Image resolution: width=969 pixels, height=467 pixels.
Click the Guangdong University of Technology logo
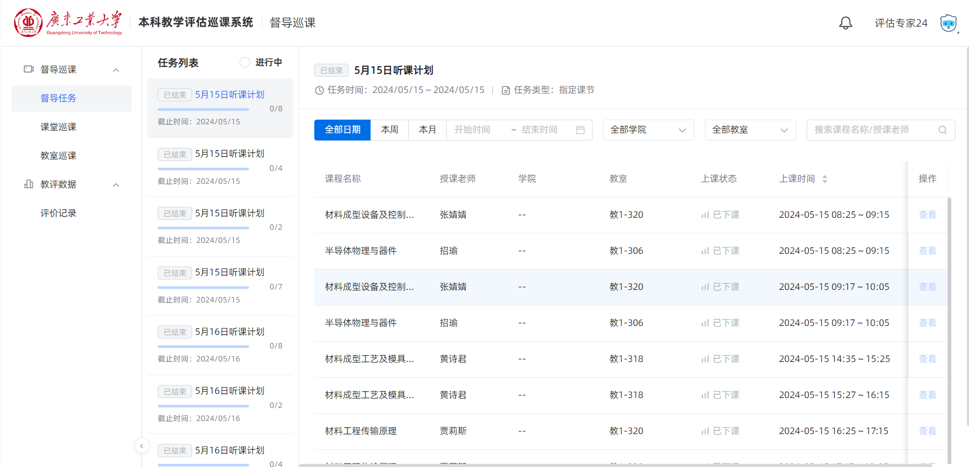point(68,23)
